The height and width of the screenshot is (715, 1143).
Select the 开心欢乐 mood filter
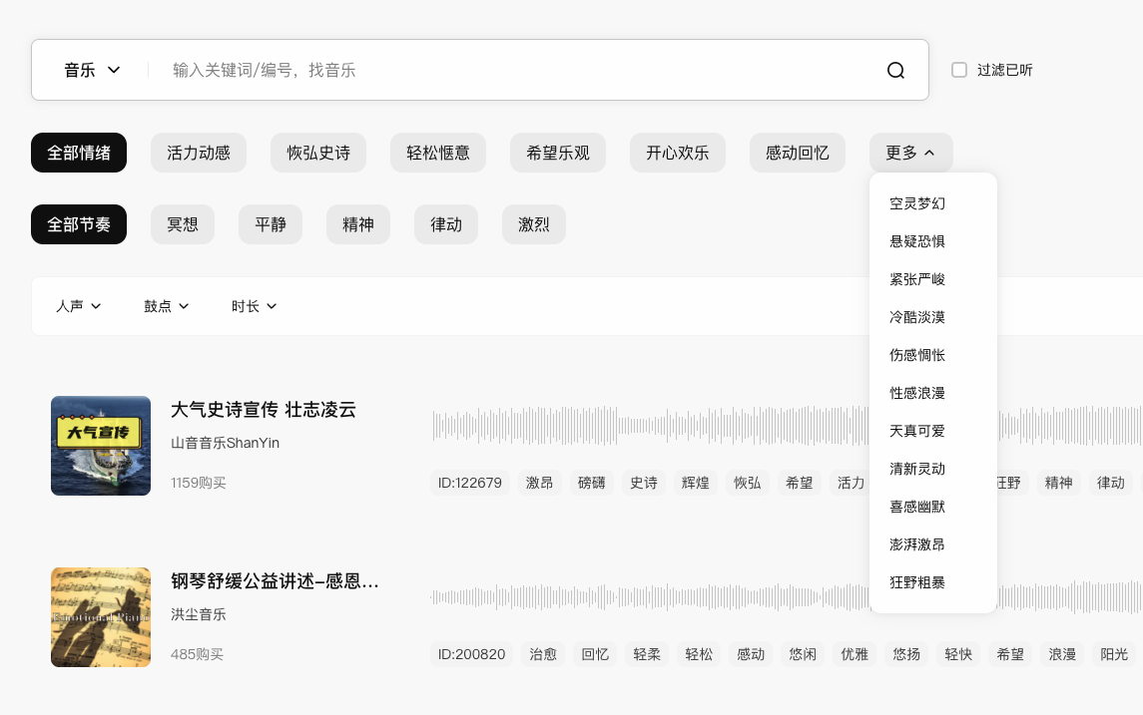pyautogui.click(x=677, y=153)
